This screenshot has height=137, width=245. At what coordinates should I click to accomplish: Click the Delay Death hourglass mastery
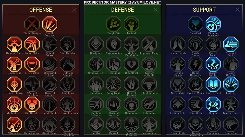(114, 84)
